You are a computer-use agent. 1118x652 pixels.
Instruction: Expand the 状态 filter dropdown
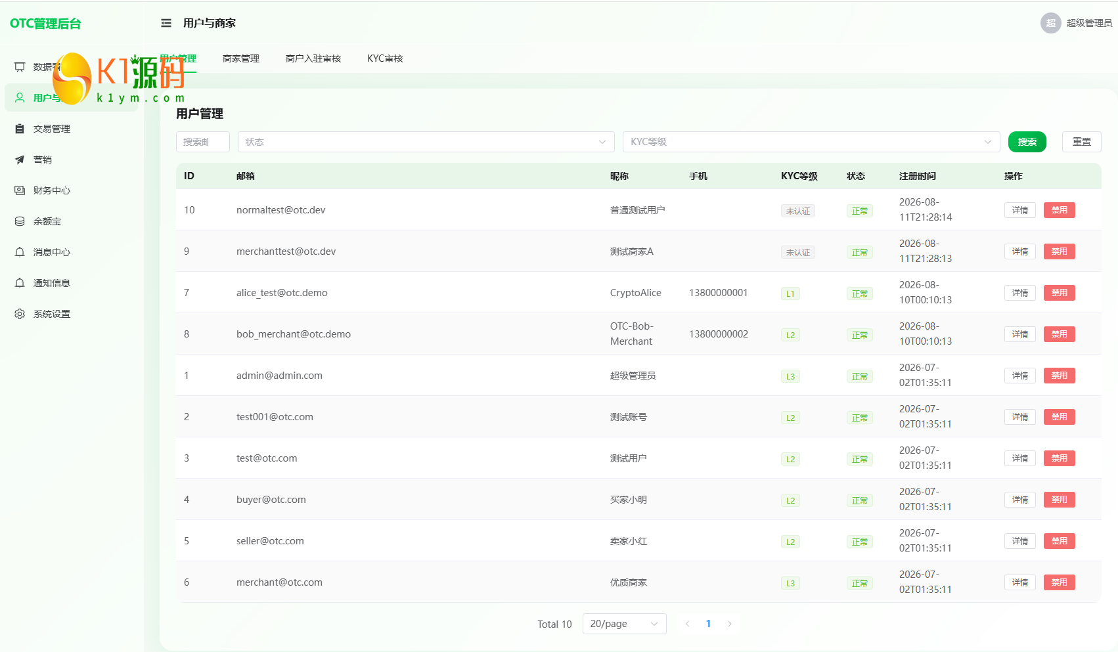426,142
